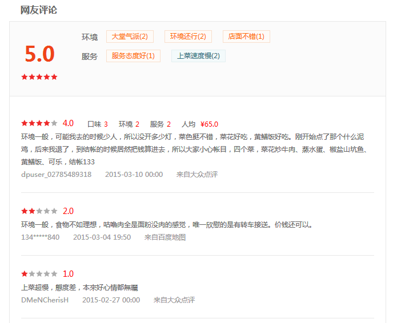The height and width of the screenshot is (323, 393).
Task: Click the review text starting 环境一般，食物不如理想
Action: (167, 225)
